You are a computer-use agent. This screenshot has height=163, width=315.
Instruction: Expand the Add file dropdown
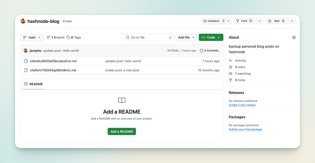[186, 37]
